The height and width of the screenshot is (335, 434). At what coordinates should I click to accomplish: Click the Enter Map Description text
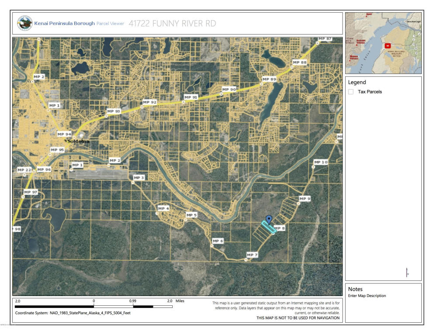click(367, 296)
